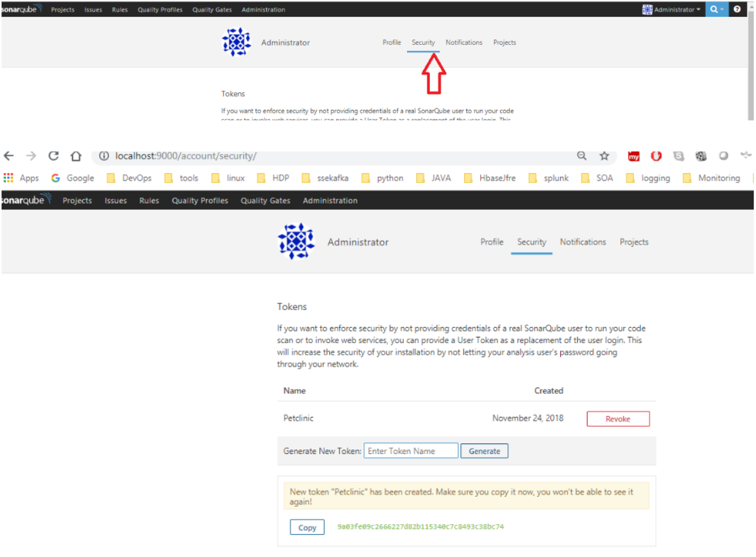
Task: Click the red 'my' extension icon
Action: [x=633, y=155]
